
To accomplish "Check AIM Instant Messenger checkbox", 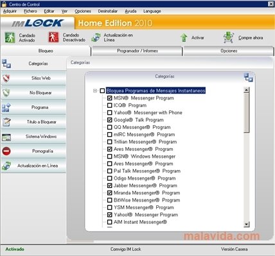I will [x=110, y=222].
